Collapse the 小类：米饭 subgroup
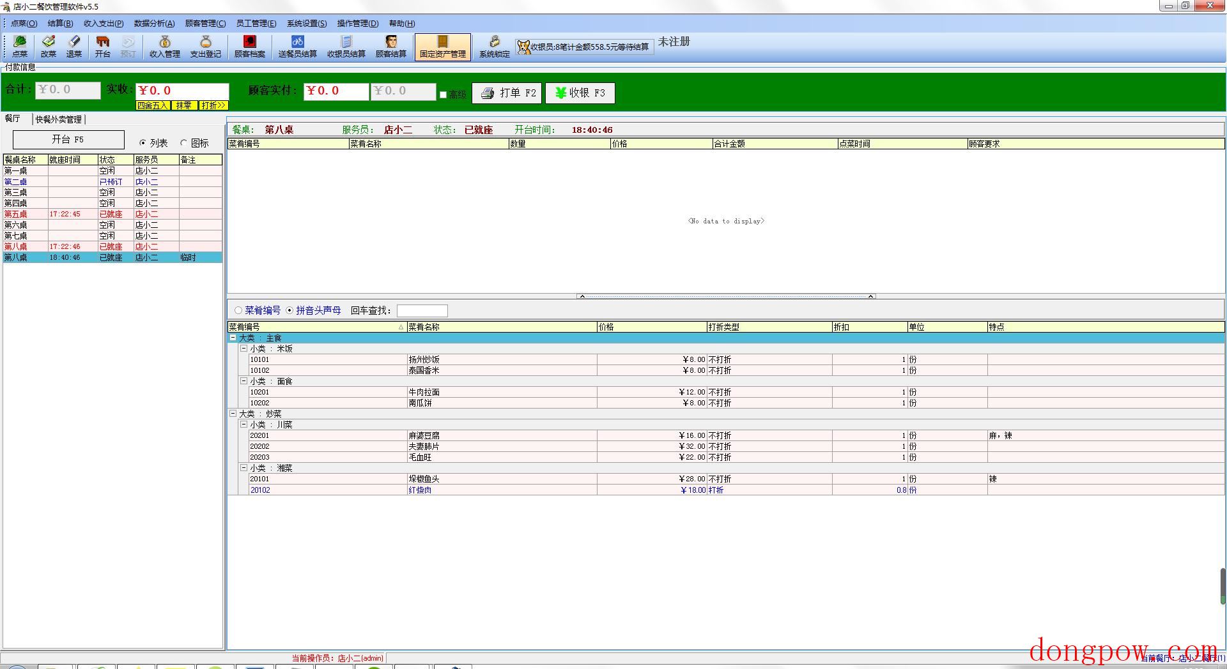This screenshot has width=1227, height=669. [243, 349]
